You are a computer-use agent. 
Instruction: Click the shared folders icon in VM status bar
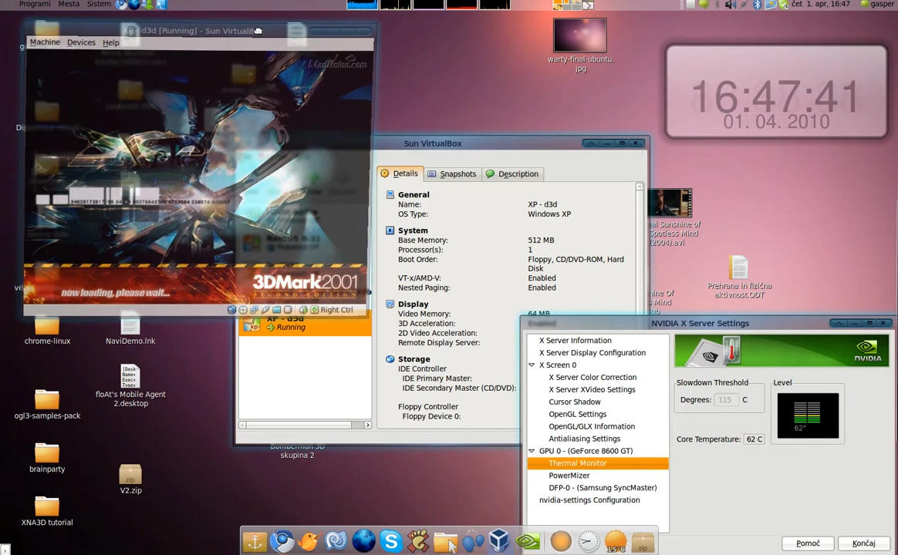tap(277, 310)
